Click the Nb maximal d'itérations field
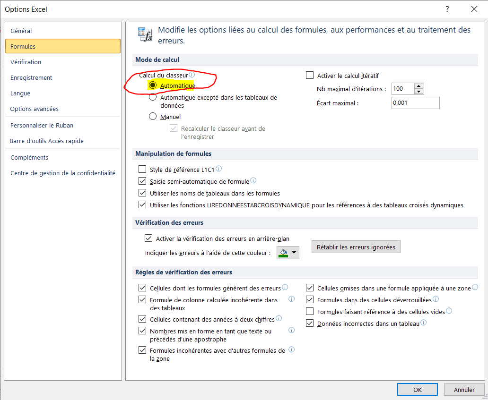Viewport: 488px width, 400px height. (403, 89)
